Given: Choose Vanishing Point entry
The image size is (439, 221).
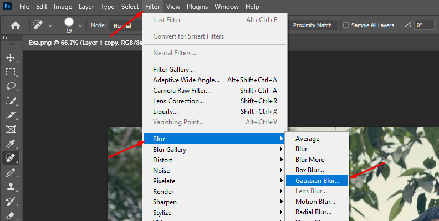Looking at the screenshot, I should tap(215, 122).
